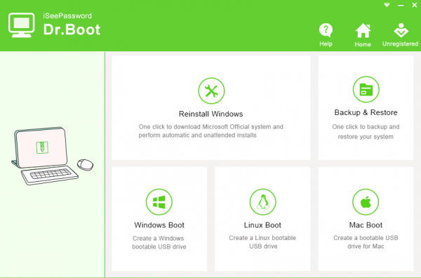
Task: Go to Home via house icon
Action: [363, 30]
